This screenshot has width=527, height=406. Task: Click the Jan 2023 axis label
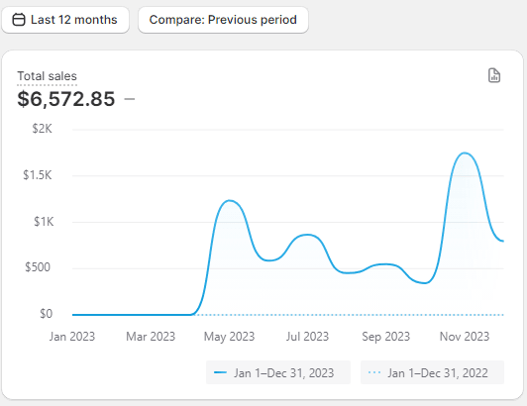tap(72, 336)
